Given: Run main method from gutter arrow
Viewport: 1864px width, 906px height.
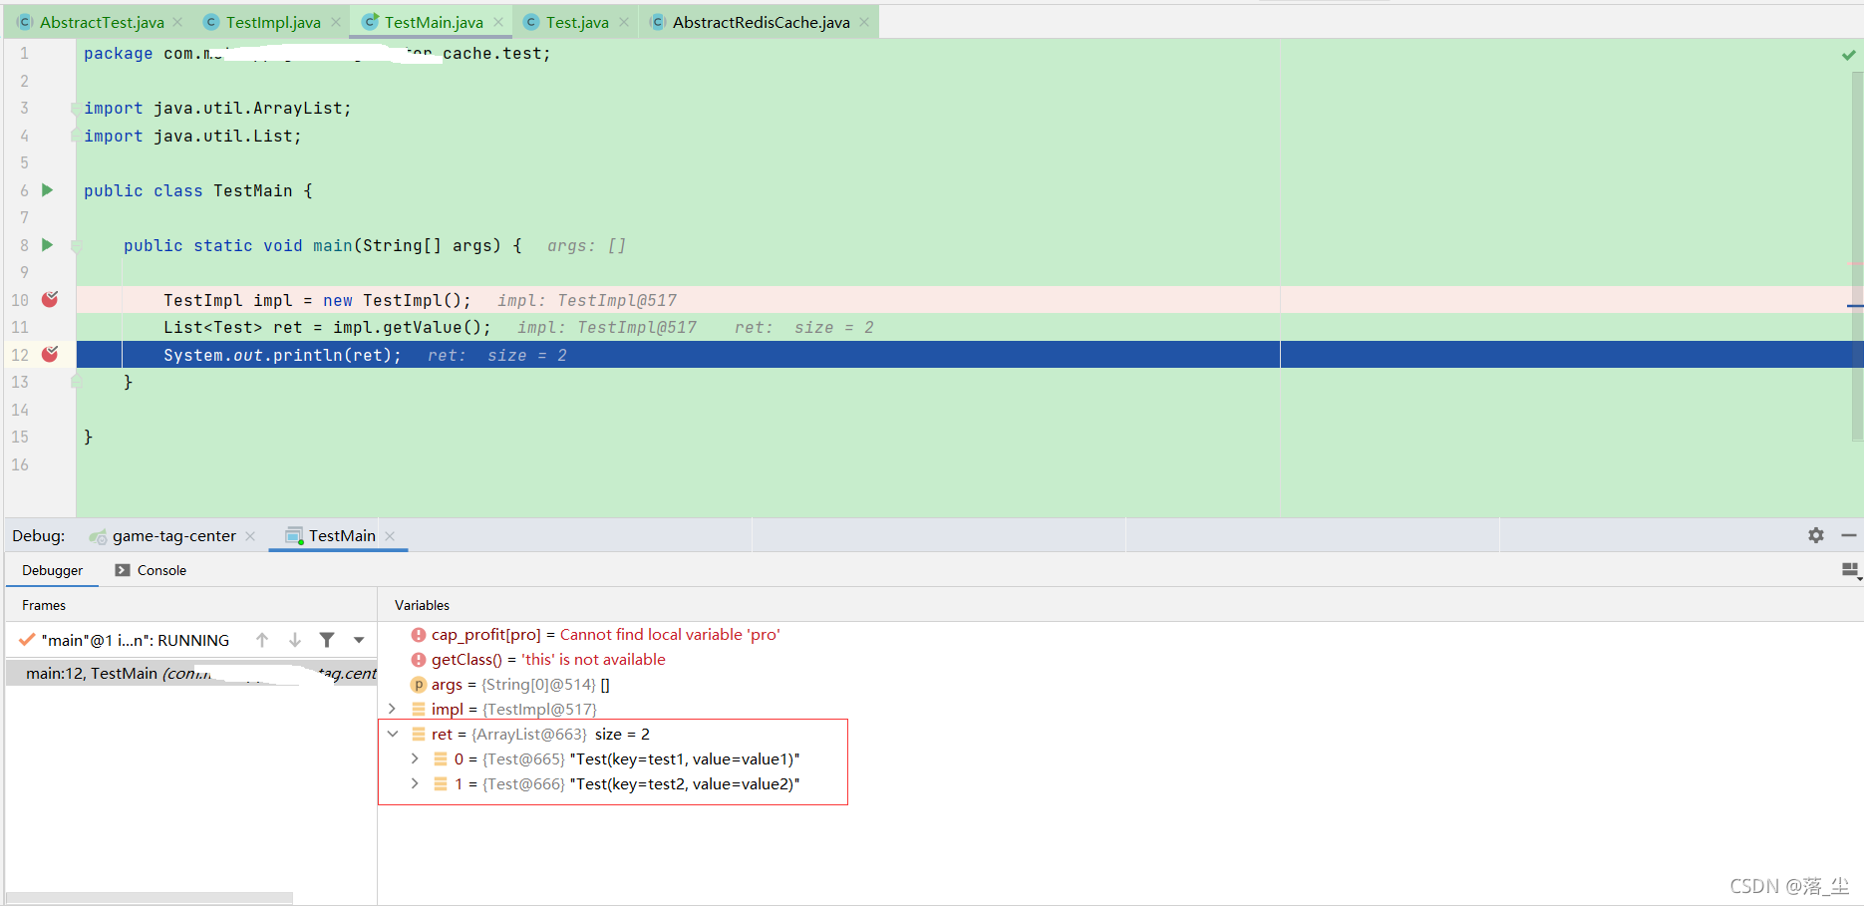Looking at the screenshot, I should pos(47,244).
